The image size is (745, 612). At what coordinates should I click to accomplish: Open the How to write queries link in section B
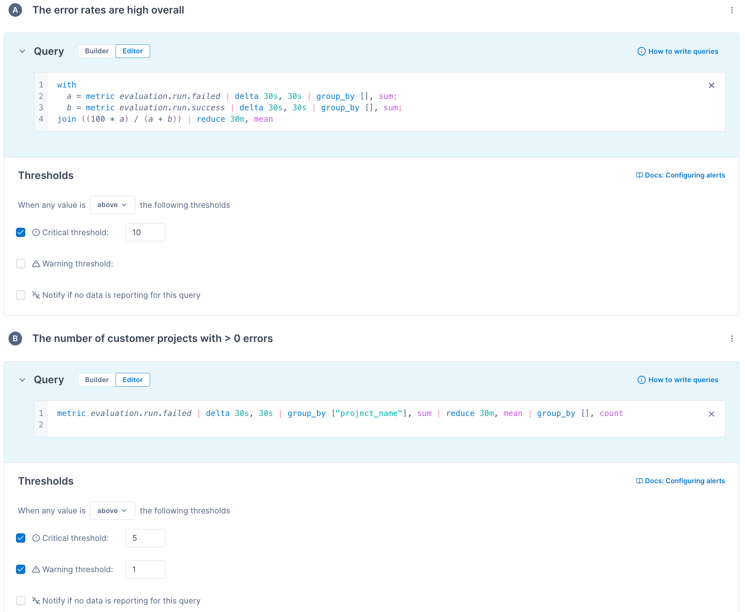tap(683, 380)
